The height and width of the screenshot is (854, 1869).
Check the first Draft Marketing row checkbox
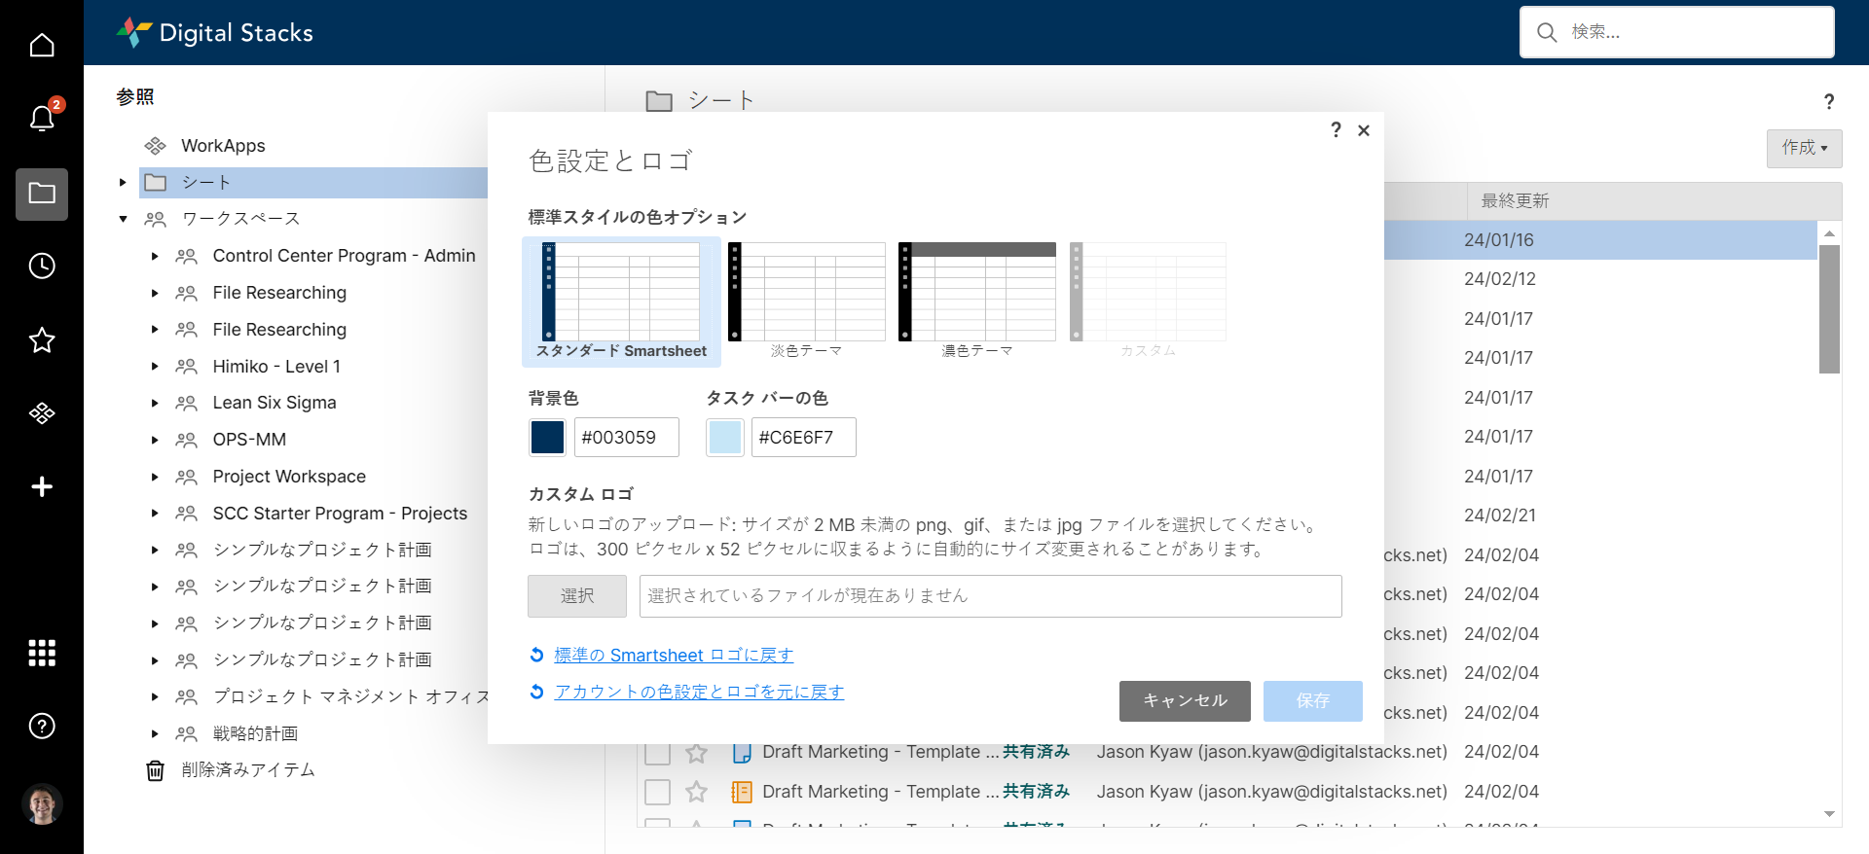tap(658, 752)
